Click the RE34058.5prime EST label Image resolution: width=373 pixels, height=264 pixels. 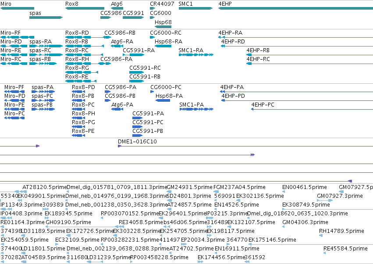[x=141, y=222]
